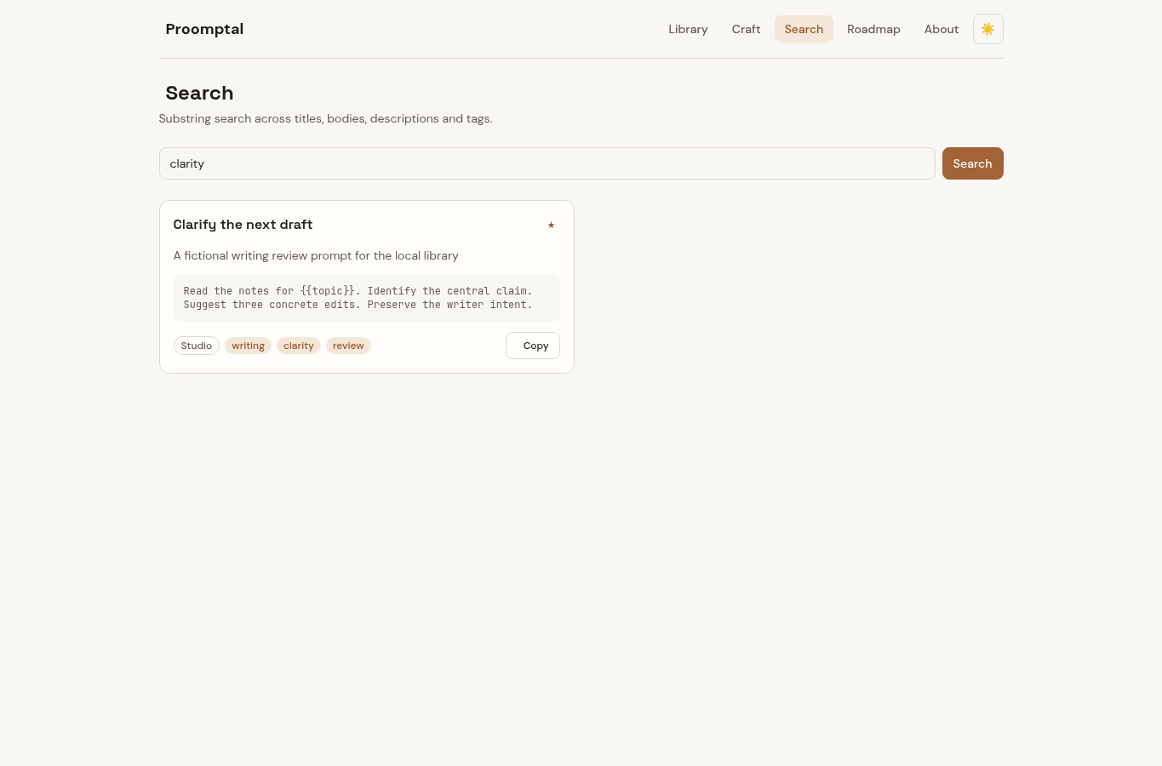The height and width of the screenshot is (766, 1162).
Task: Visit the About page
Action: (x=942, y=29)
